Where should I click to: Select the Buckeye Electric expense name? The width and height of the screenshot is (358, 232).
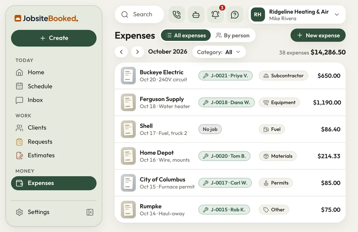tap(161, 72)
